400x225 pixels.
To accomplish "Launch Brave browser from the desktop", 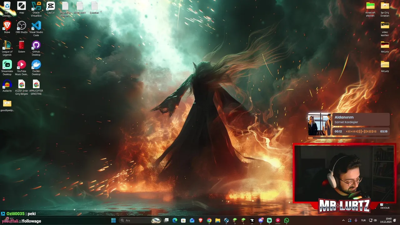I will coord(7,27).
